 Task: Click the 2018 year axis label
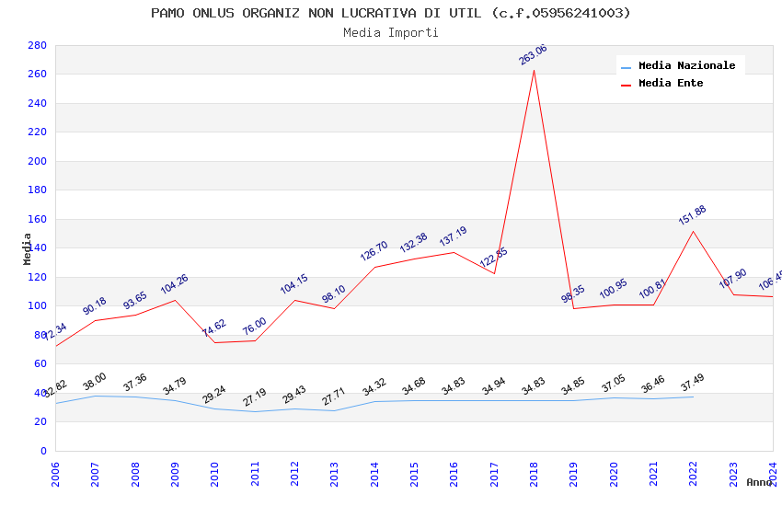[x=534, y=474]
